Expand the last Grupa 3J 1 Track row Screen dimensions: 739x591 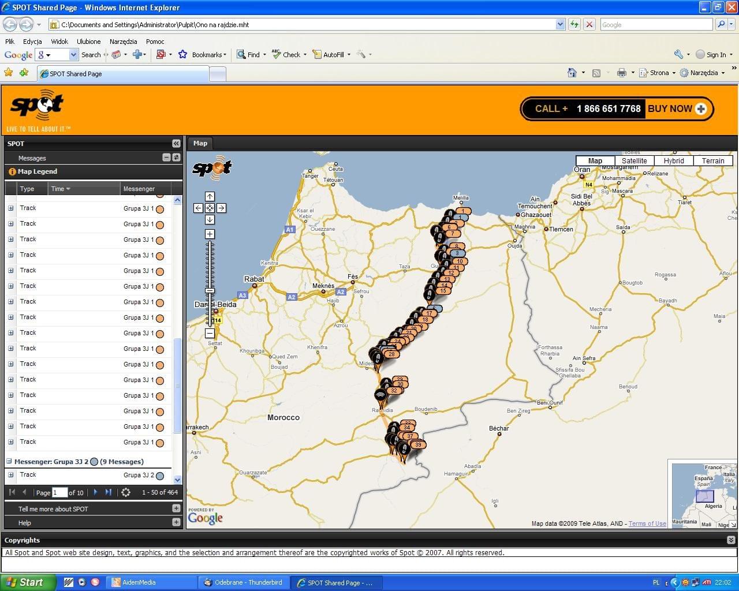[x=10, y=442]
